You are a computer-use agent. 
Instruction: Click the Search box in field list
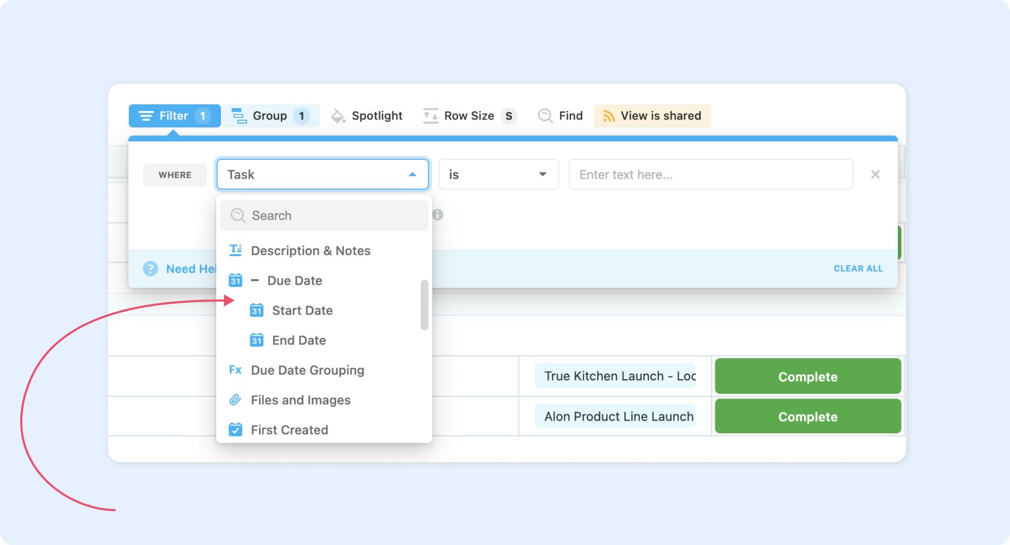coord(324,215)
